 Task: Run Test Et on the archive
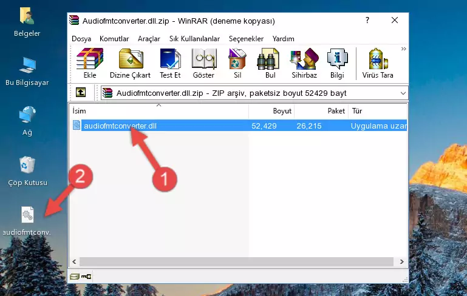pyautogui.click(x=170, y=63)
